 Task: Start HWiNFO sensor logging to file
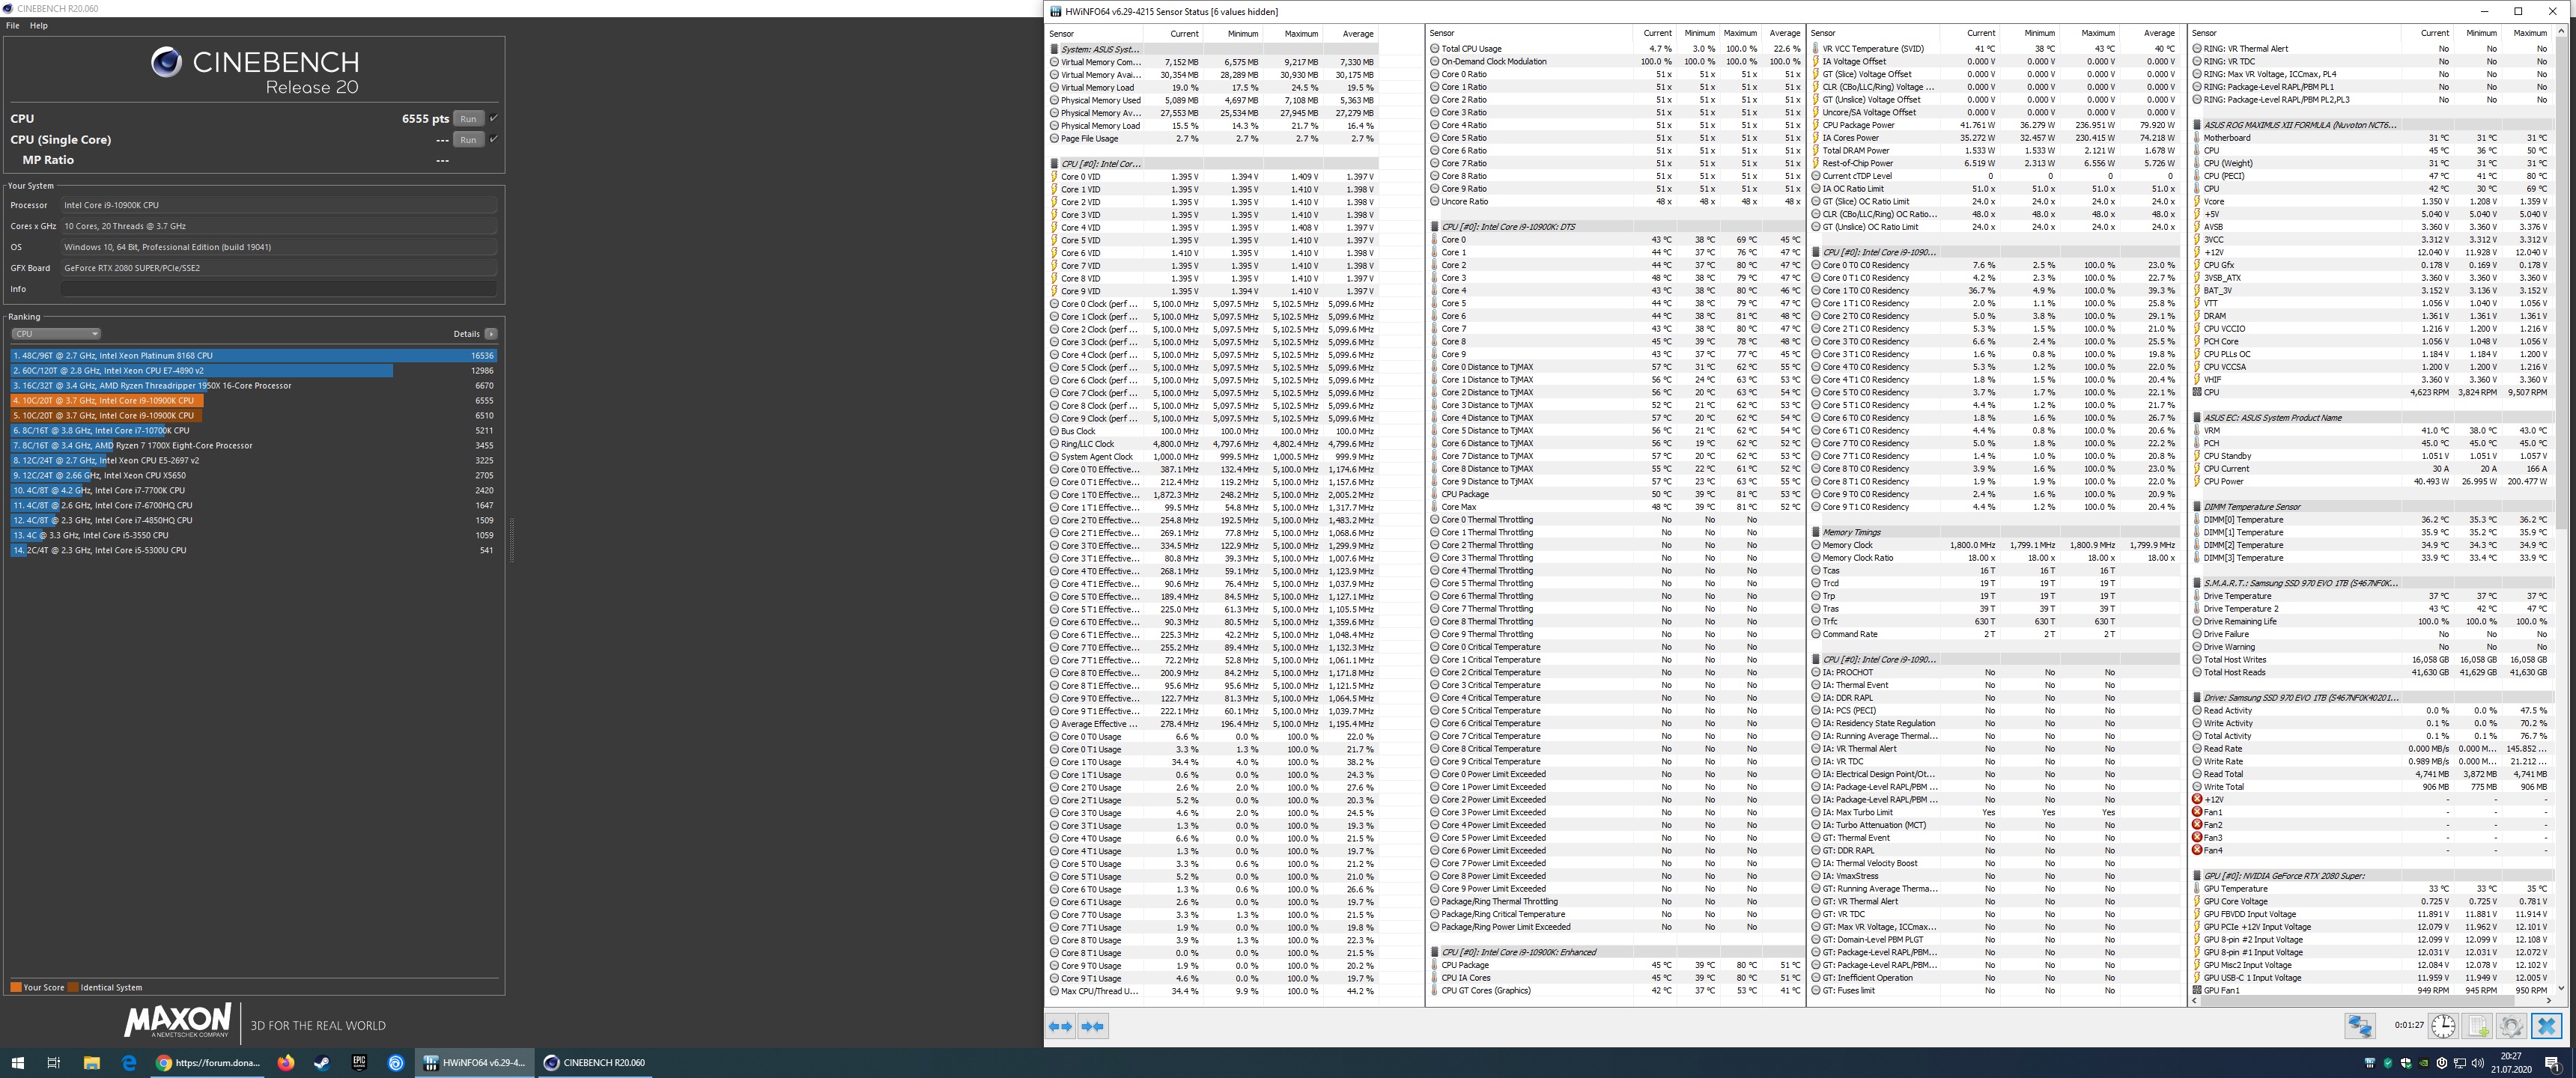(2478, 1025)
